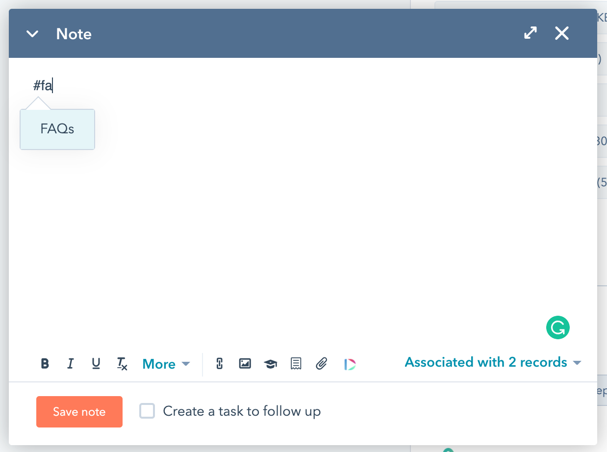This screenshot has height=452, width=607.
Task: Select the FAQs suggestion
Action: [x=57, y=129]
